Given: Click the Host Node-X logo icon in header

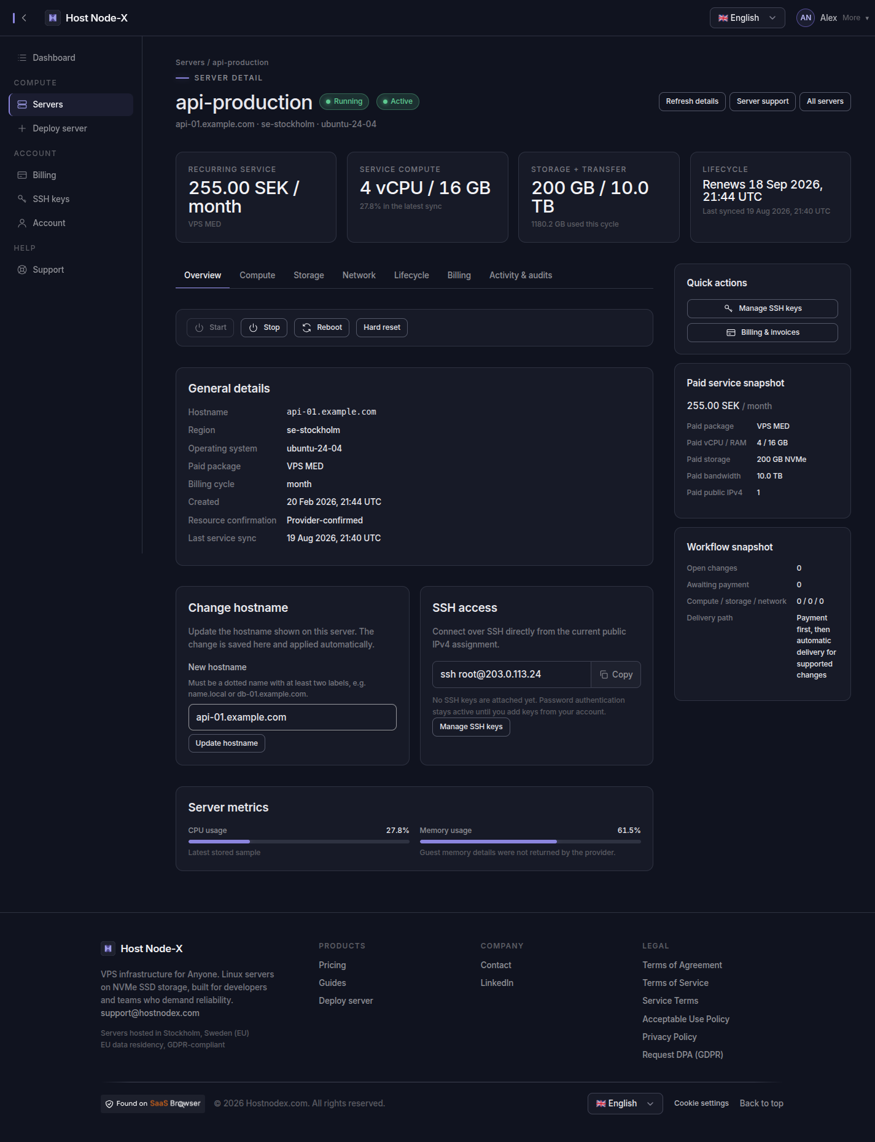Looking at the screenshot, I should (53, 18).
